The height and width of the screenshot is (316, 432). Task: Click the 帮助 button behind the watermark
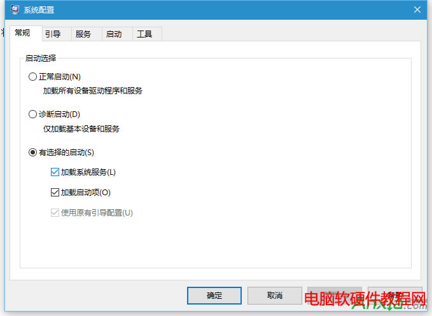[x=394, y=296]
